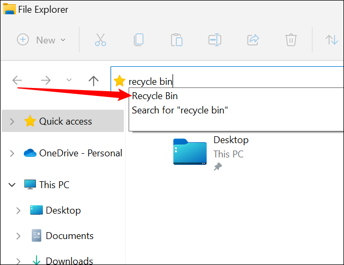Image resolution: width=344 pixels, height=265 pixels.
Task: Open the New item dropdown
Action: click(x=42, y=40)
